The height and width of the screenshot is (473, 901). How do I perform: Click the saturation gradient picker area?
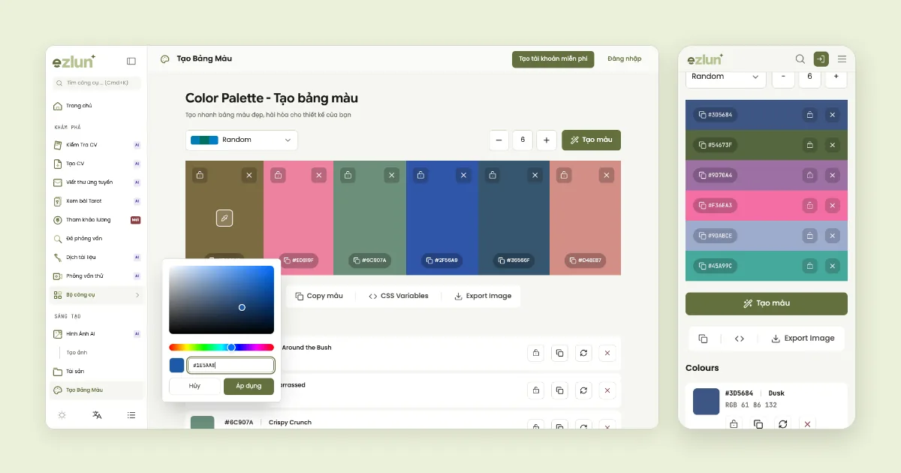(x=221, y=300)
